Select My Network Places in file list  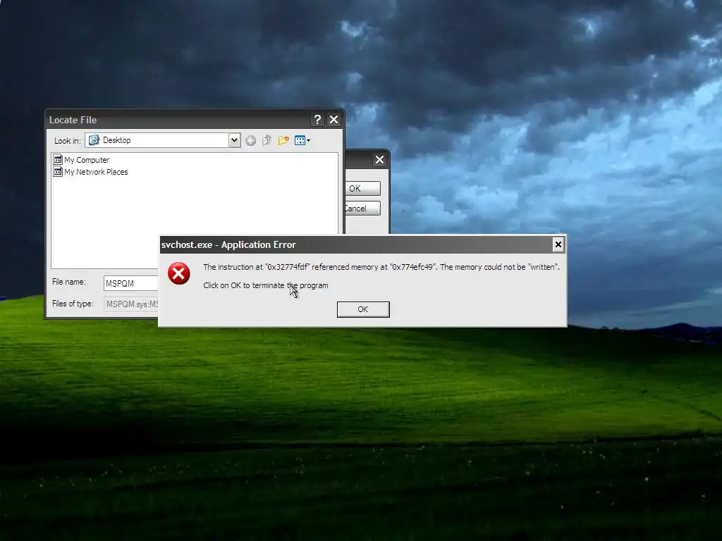click(x=91, y=172)
